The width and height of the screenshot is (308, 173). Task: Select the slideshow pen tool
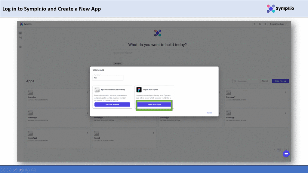[15, 170]
